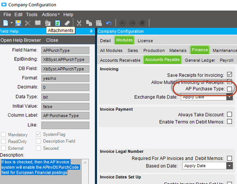Toggle the Description Field checkbox
The image size is (237, 184).
pyautogui.click(x=38, y=141)
